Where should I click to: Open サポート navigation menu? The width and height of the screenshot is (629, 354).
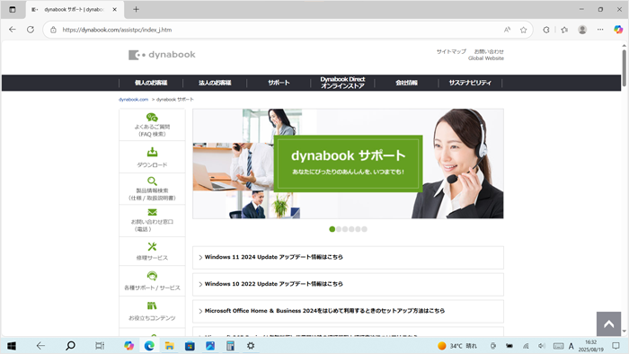pyautogui.click(x=279, y=83)
